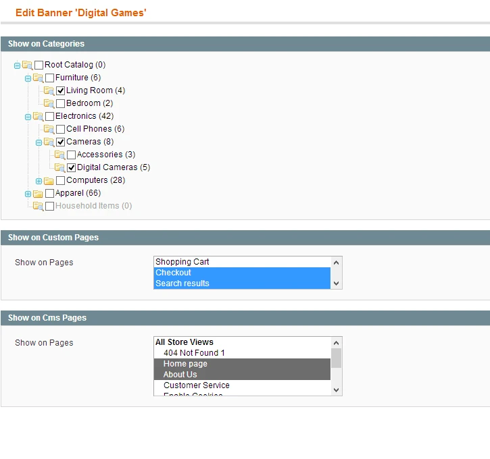This screenshot has height=459, width=490.
Task: Click the Electronics folder icon
Action: tap(38, 117)
